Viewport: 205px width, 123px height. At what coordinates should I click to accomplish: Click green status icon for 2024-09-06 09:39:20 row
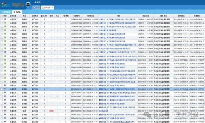pos(5,45)
